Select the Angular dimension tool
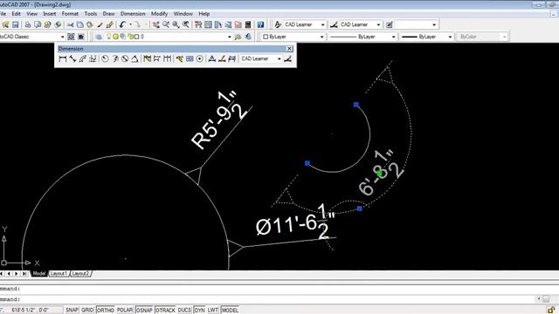The image size is (559, 314). coord(135,58)
